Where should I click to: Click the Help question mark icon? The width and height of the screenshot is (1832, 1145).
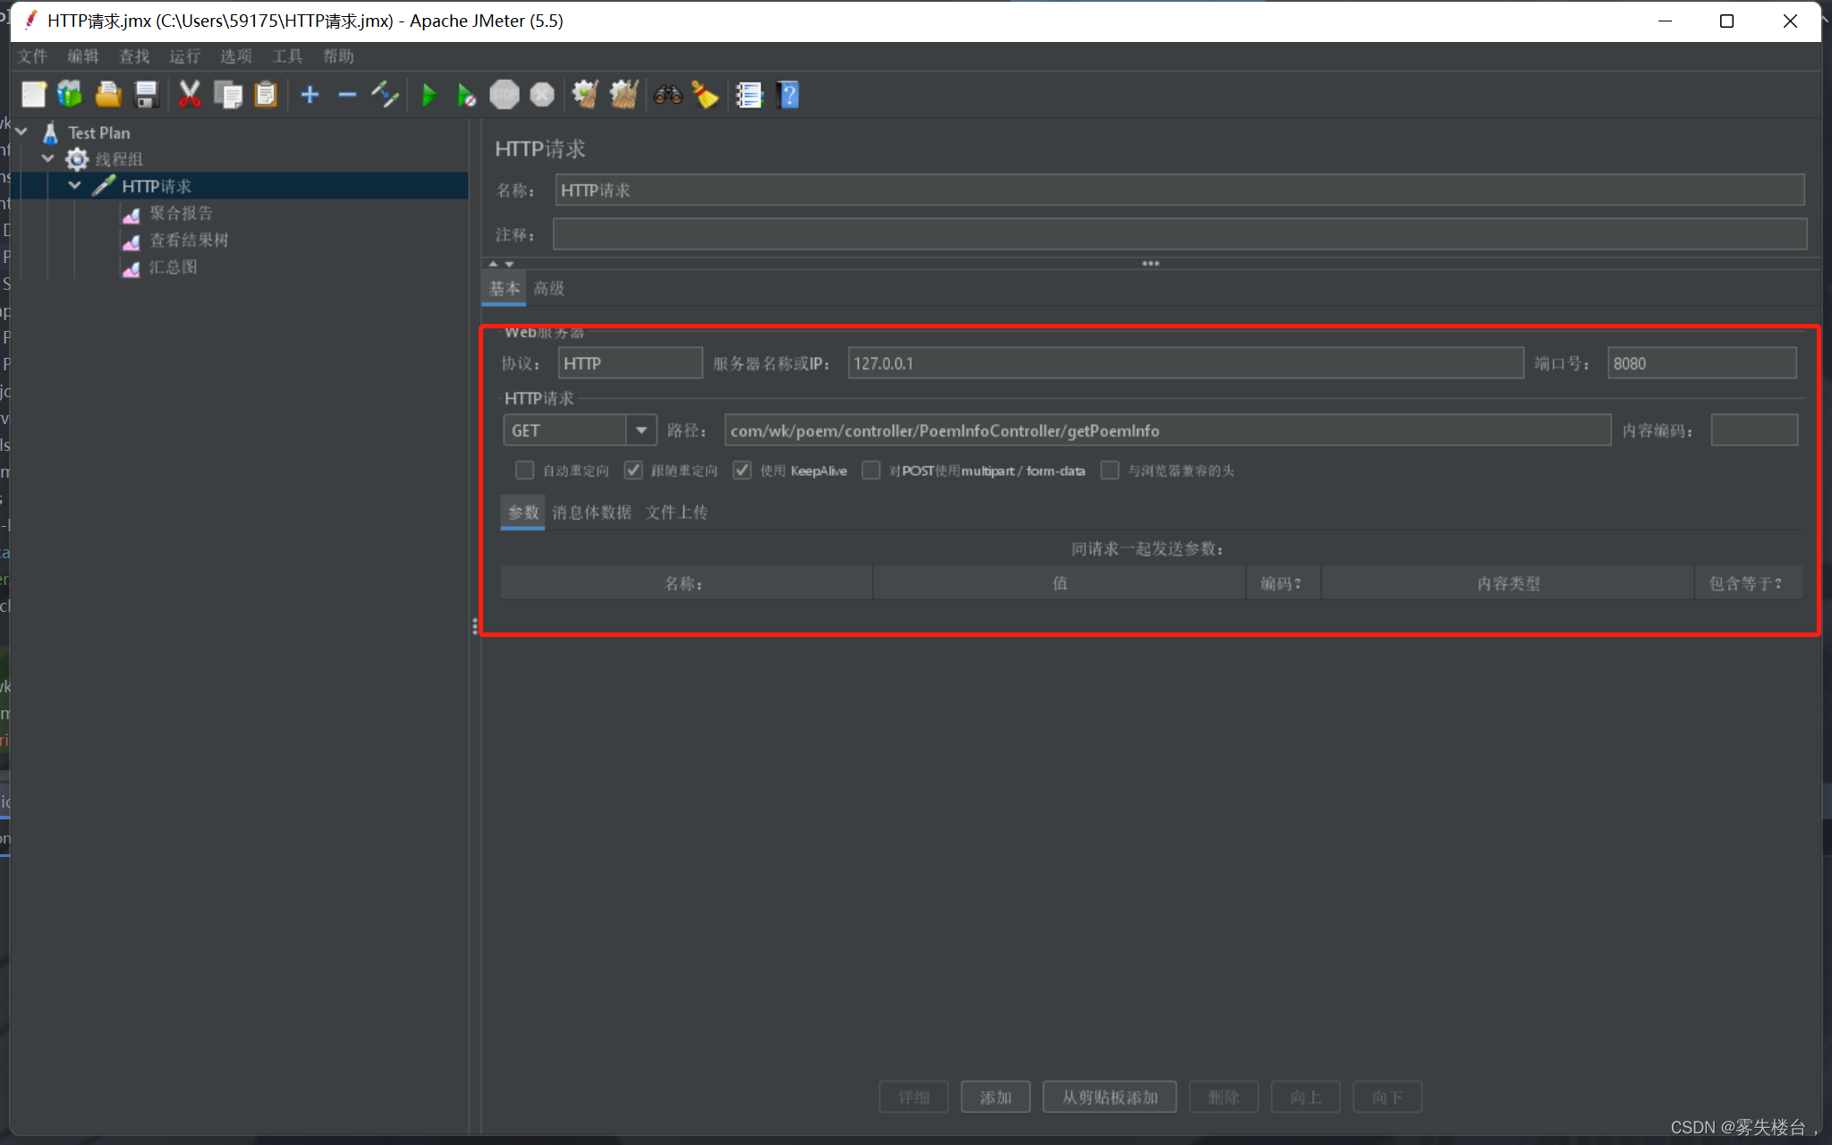(x=788, y=95)
